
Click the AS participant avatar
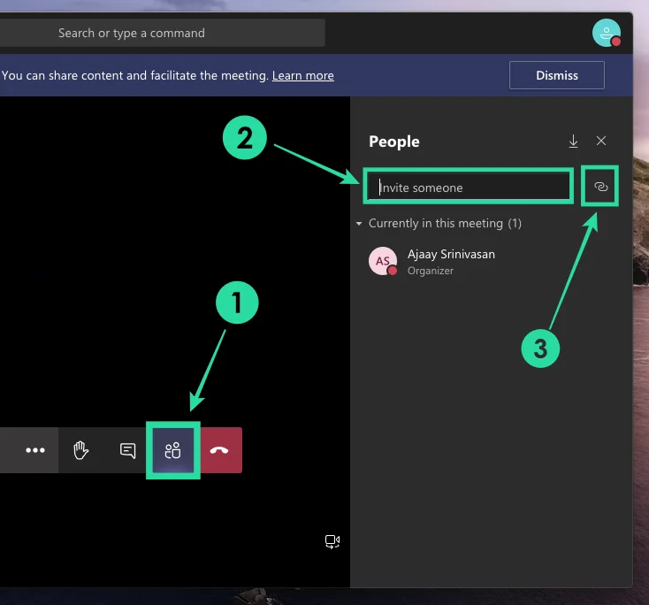pos(383,261)
